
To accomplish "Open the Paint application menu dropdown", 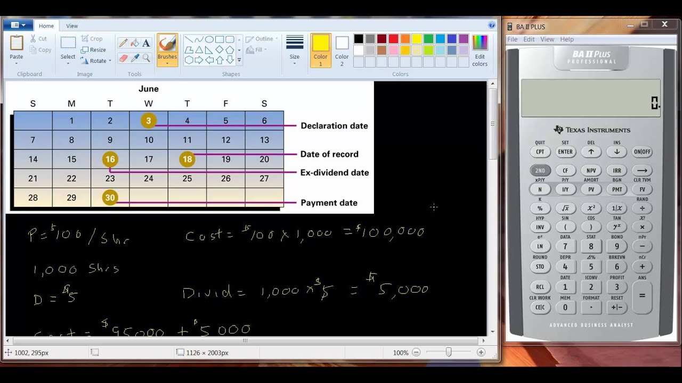I will click(18, 25).
